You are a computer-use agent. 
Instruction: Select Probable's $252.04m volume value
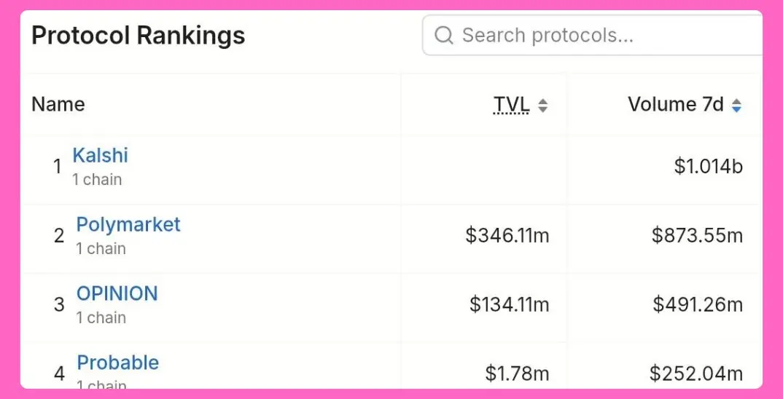pyautogui.click(x=696, y=374)
